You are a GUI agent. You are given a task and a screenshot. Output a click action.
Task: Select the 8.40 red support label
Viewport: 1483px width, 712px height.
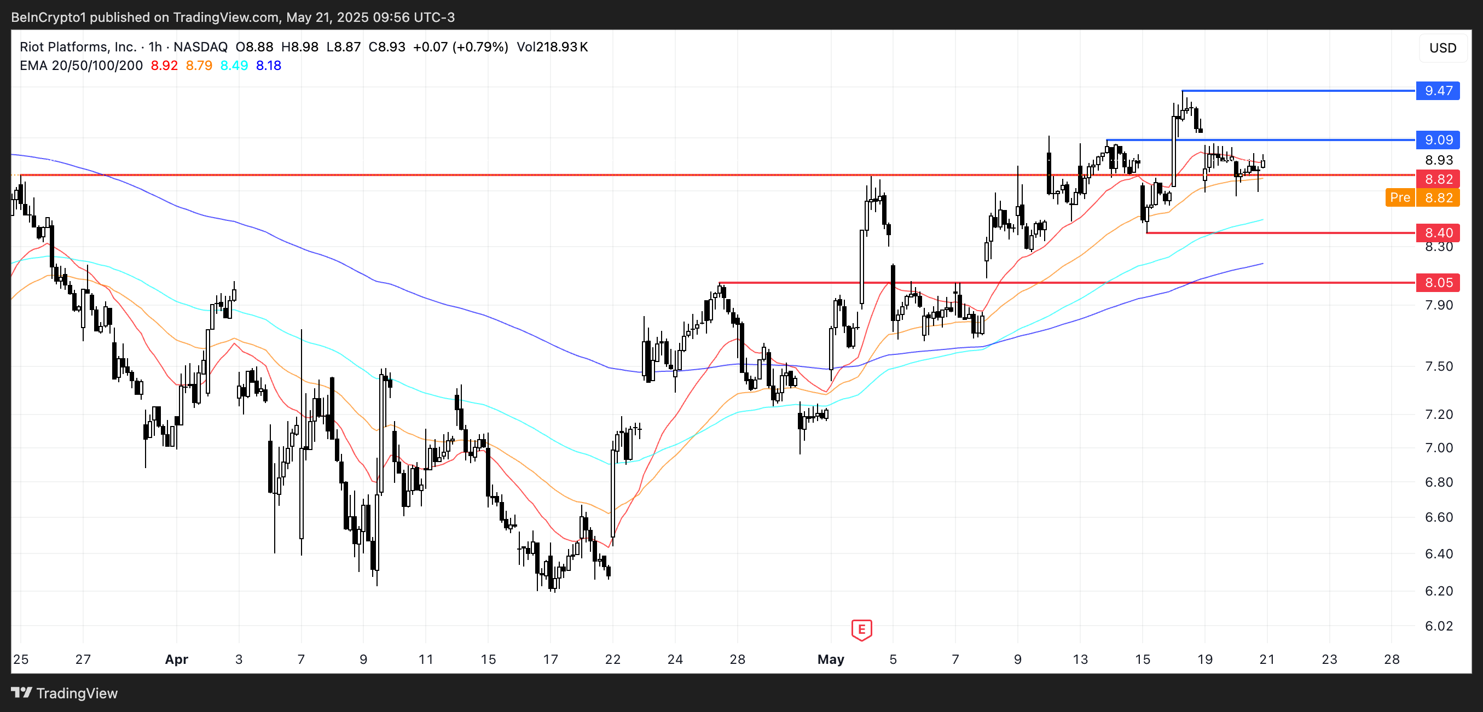1438,233
